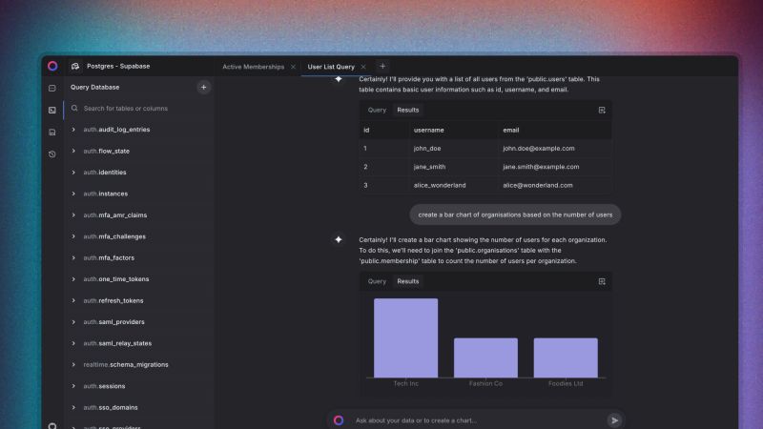The height and width of the screenshot is (429, 763).
Task: Expand auth.mfa_challenges table
Action: click(73, 236)
